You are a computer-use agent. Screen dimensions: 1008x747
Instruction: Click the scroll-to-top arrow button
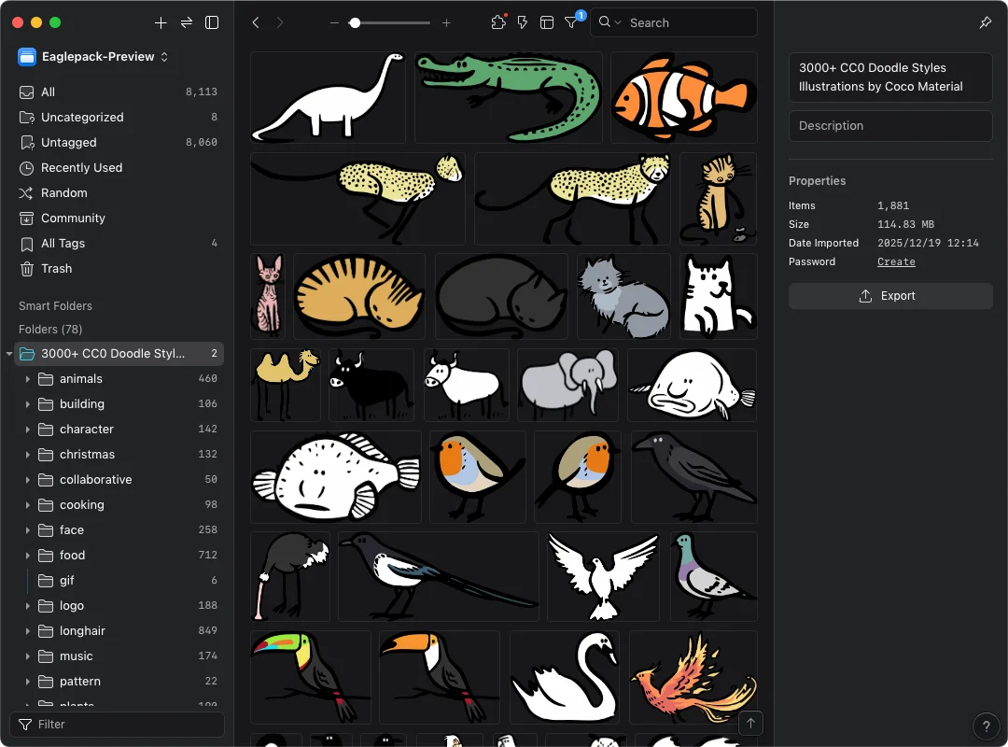click(x=750, y=723)
